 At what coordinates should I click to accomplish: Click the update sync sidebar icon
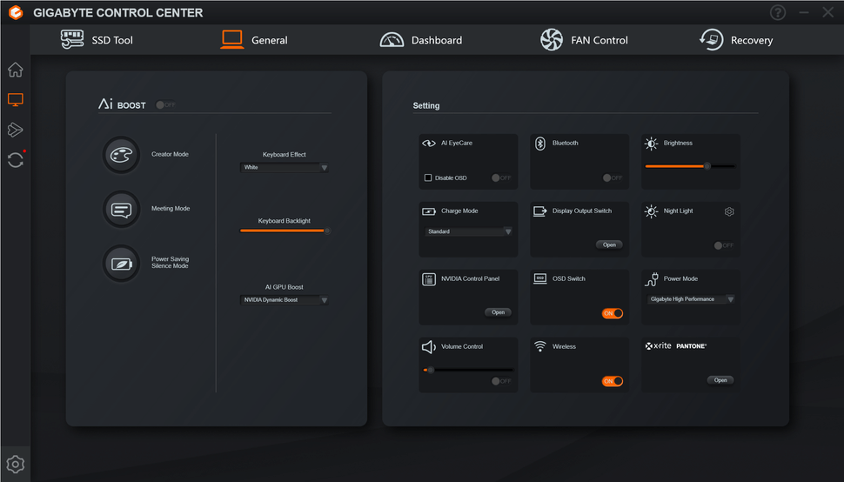point(16,160)
